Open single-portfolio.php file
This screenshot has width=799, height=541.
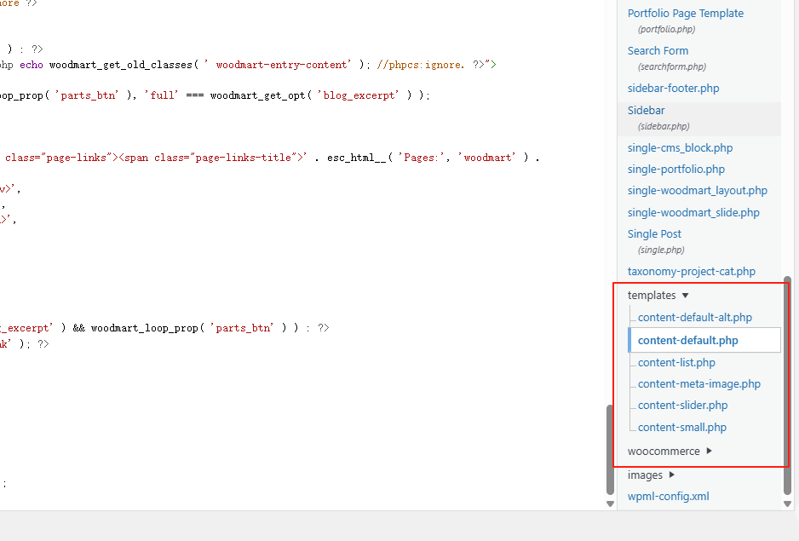click(675, 170)
